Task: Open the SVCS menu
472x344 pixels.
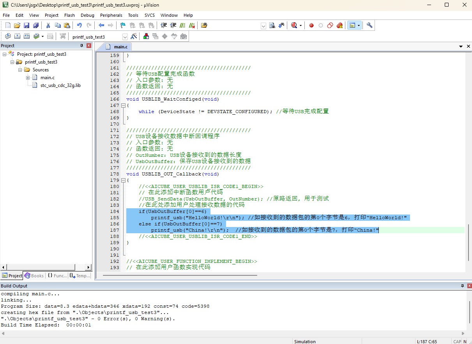Action: click(x=150, y=15)
